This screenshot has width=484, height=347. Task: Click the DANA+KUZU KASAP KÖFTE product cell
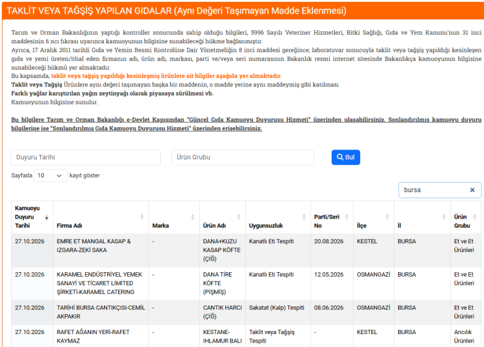[x=222, y=250]
